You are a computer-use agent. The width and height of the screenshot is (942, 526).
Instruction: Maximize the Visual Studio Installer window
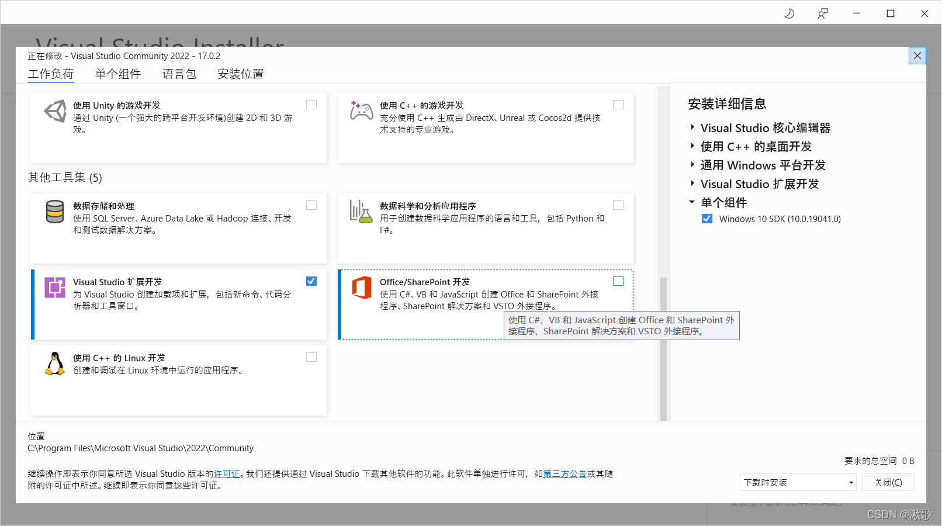pyautogui.click(x=891, y=13)
